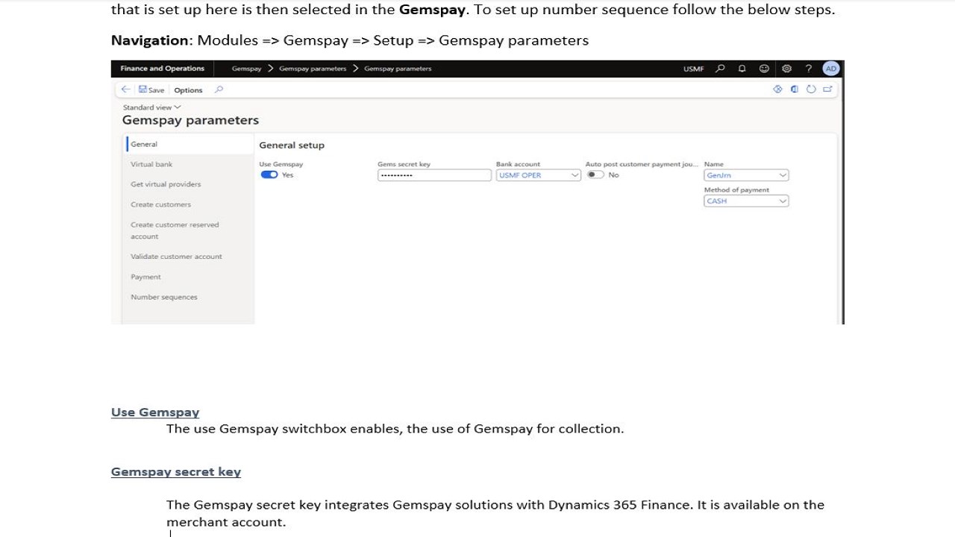Click the refresh page icon
Viewport: 955px width, 537px height.
pyautogui.click(x=811, y=89)
